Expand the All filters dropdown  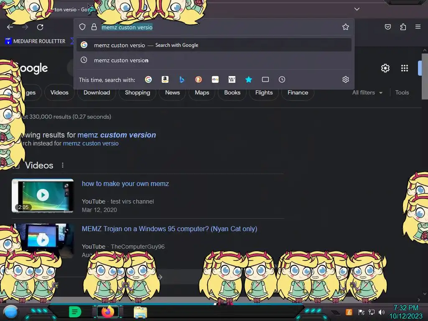(367, 92)
